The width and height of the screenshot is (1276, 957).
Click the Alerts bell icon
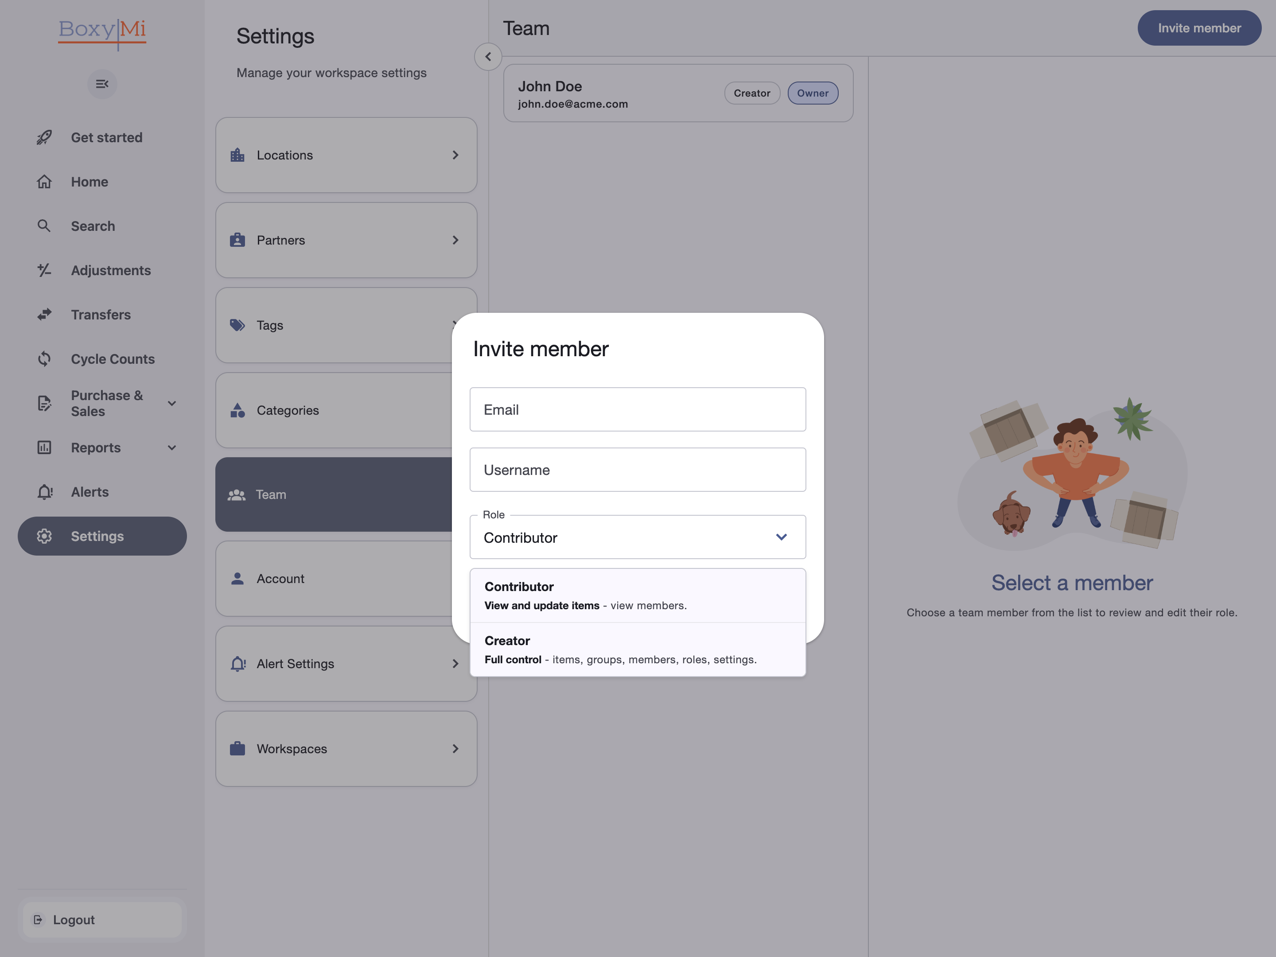(x=44, y=492)
